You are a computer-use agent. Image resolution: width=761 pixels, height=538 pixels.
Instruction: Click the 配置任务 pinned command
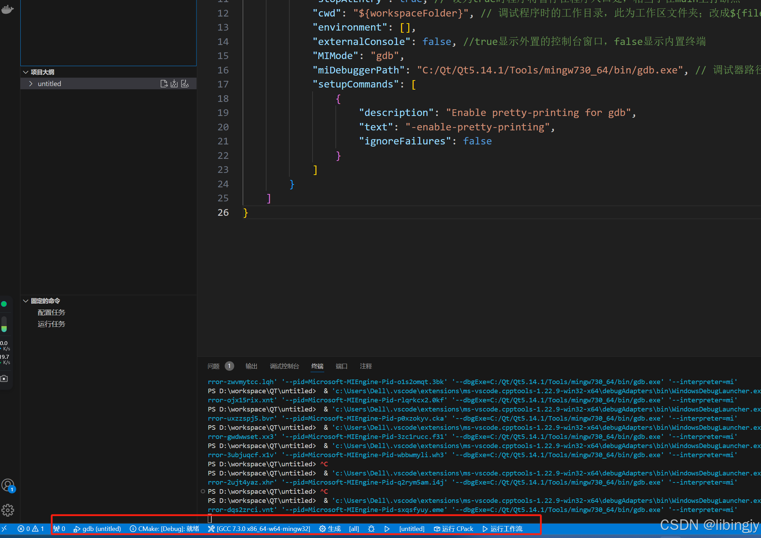coord(51,312)
